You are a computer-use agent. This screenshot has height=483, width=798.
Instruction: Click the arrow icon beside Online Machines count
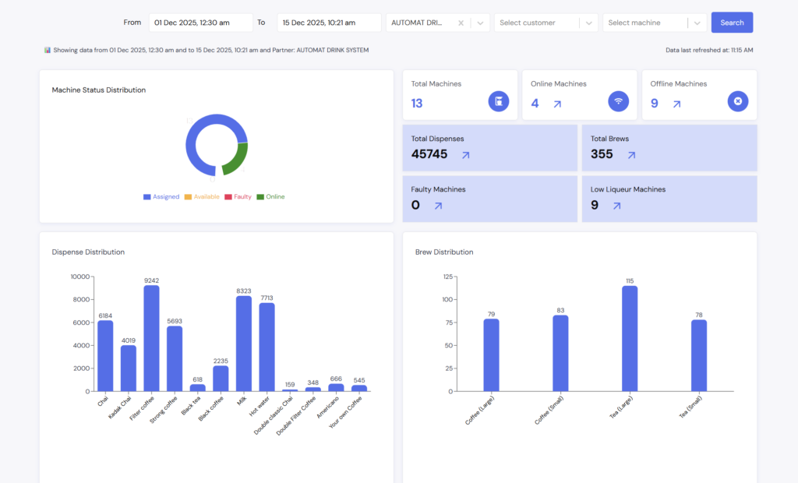coord(557,104)
